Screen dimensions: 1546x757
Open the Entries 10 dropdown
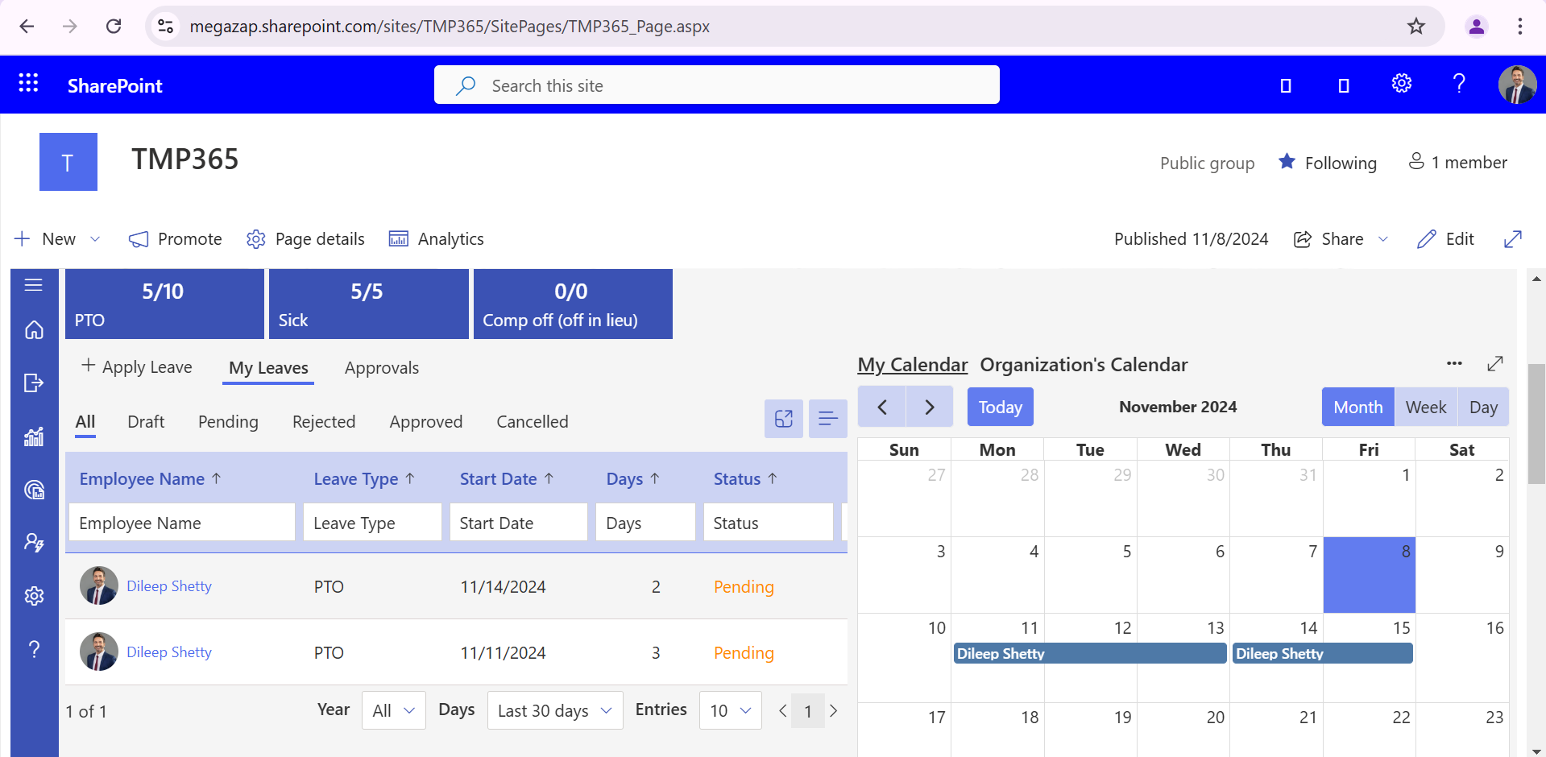coord(731,710)
